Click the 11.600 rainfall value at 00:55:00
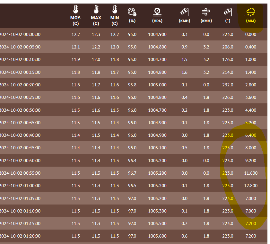Screen dimensions: 270x244 (251, 173)
